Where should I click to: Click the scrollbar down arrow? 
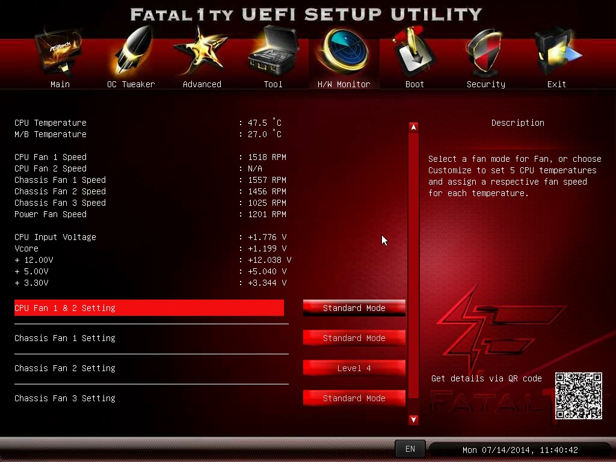pos(413,419)
